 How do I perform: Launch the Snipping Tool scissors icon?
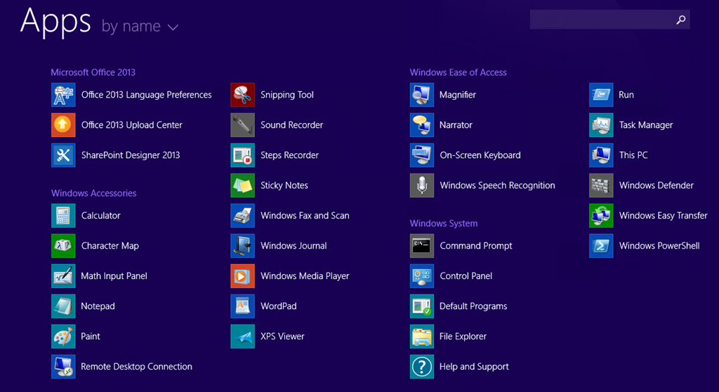[242, 95]
